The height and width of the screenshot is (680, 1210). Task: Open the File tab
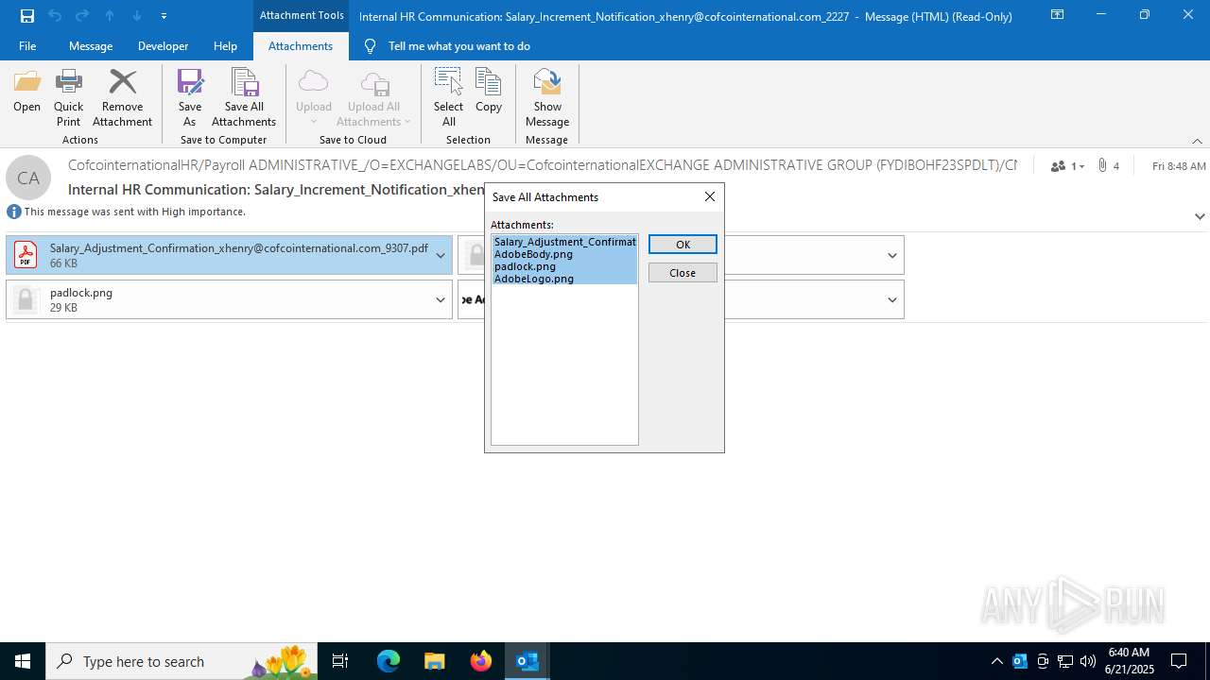(x=27, y=46)
